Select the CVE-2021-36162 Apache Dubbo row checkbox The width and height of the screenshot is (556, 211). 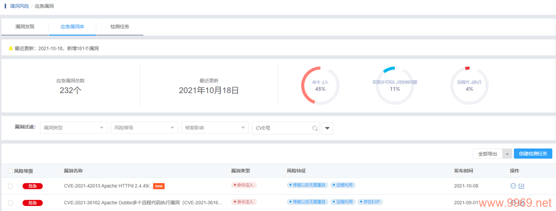pos(11,203)
